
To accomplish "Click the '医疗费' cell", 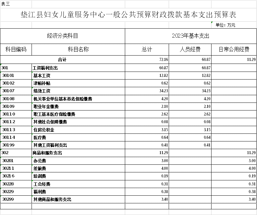I will coord(78,137).
